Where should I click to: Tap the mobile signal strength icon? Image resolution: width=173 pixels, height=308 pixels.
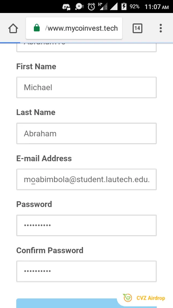[x=114, y=7]
